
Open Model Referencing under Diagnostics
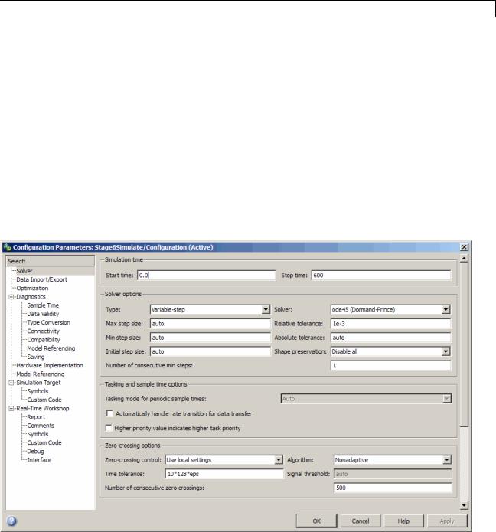point(51,348)
